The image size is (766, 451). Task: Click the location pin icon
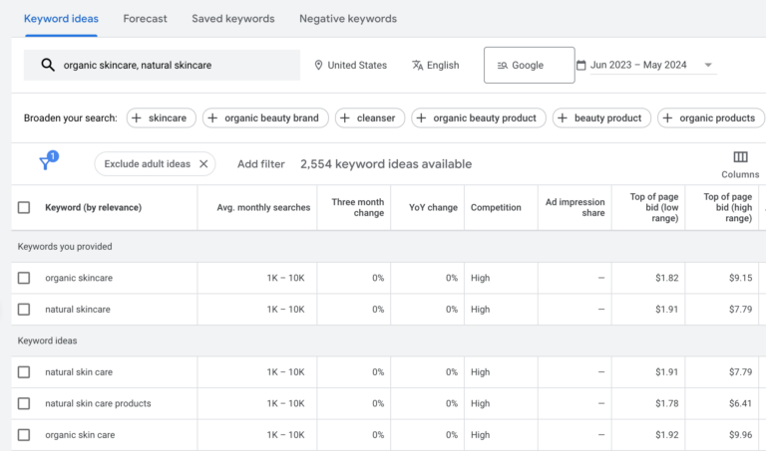point(318,65)
